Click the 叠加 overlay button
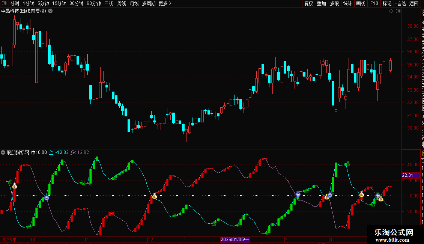This screenshot has width=424, height=244. pyautogui.click(x=321, y=3)
